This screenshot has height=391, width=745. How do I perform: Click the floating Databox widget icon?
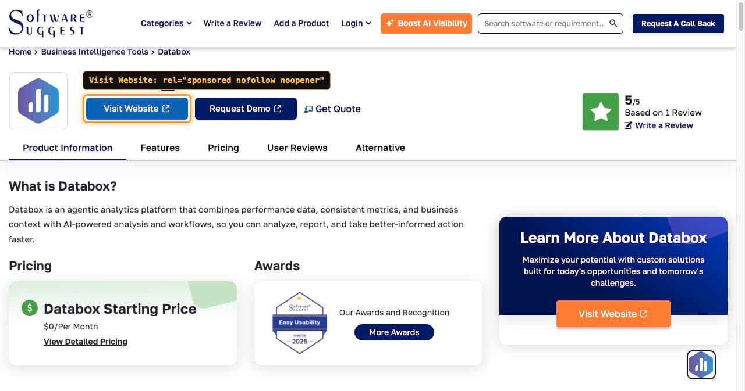(701, 365)
